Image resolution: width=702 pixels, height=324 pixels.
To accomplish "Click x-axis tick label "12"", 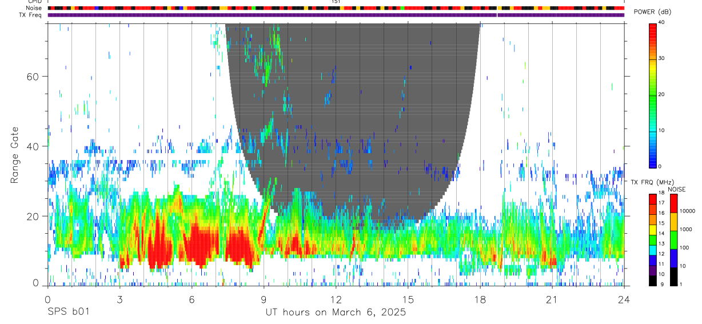I will click(336, 299).
